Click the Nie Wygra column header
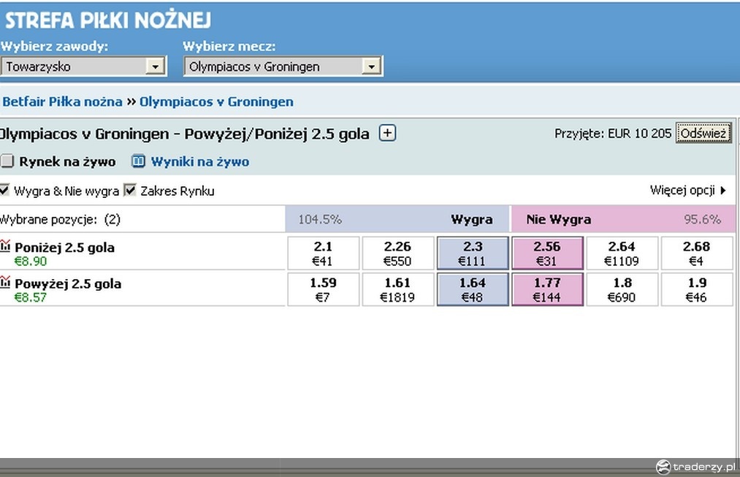 click(x=559, y=219)
